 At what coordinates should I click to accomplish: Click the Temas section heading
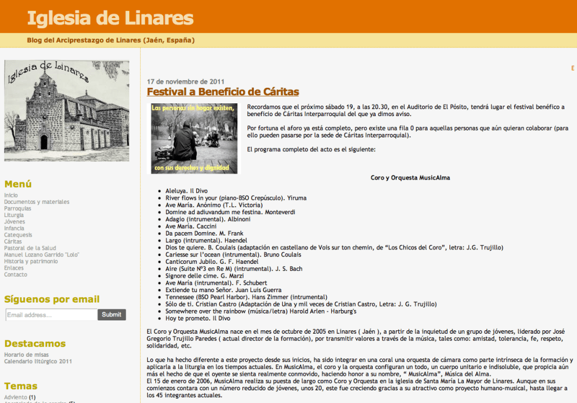pyautogui.click(x=21, y=386)
